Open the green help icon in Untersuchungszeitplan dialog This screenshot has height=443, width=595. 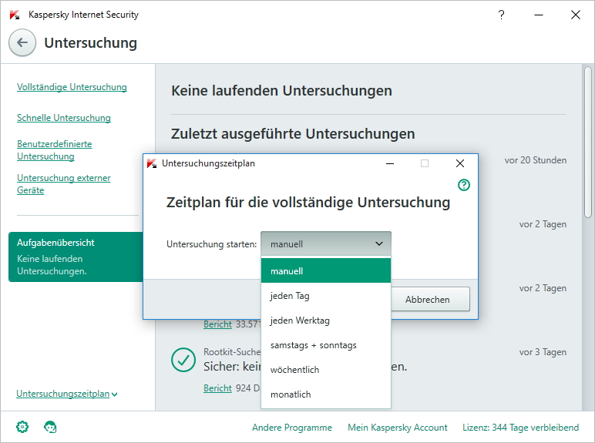(464, 185)
